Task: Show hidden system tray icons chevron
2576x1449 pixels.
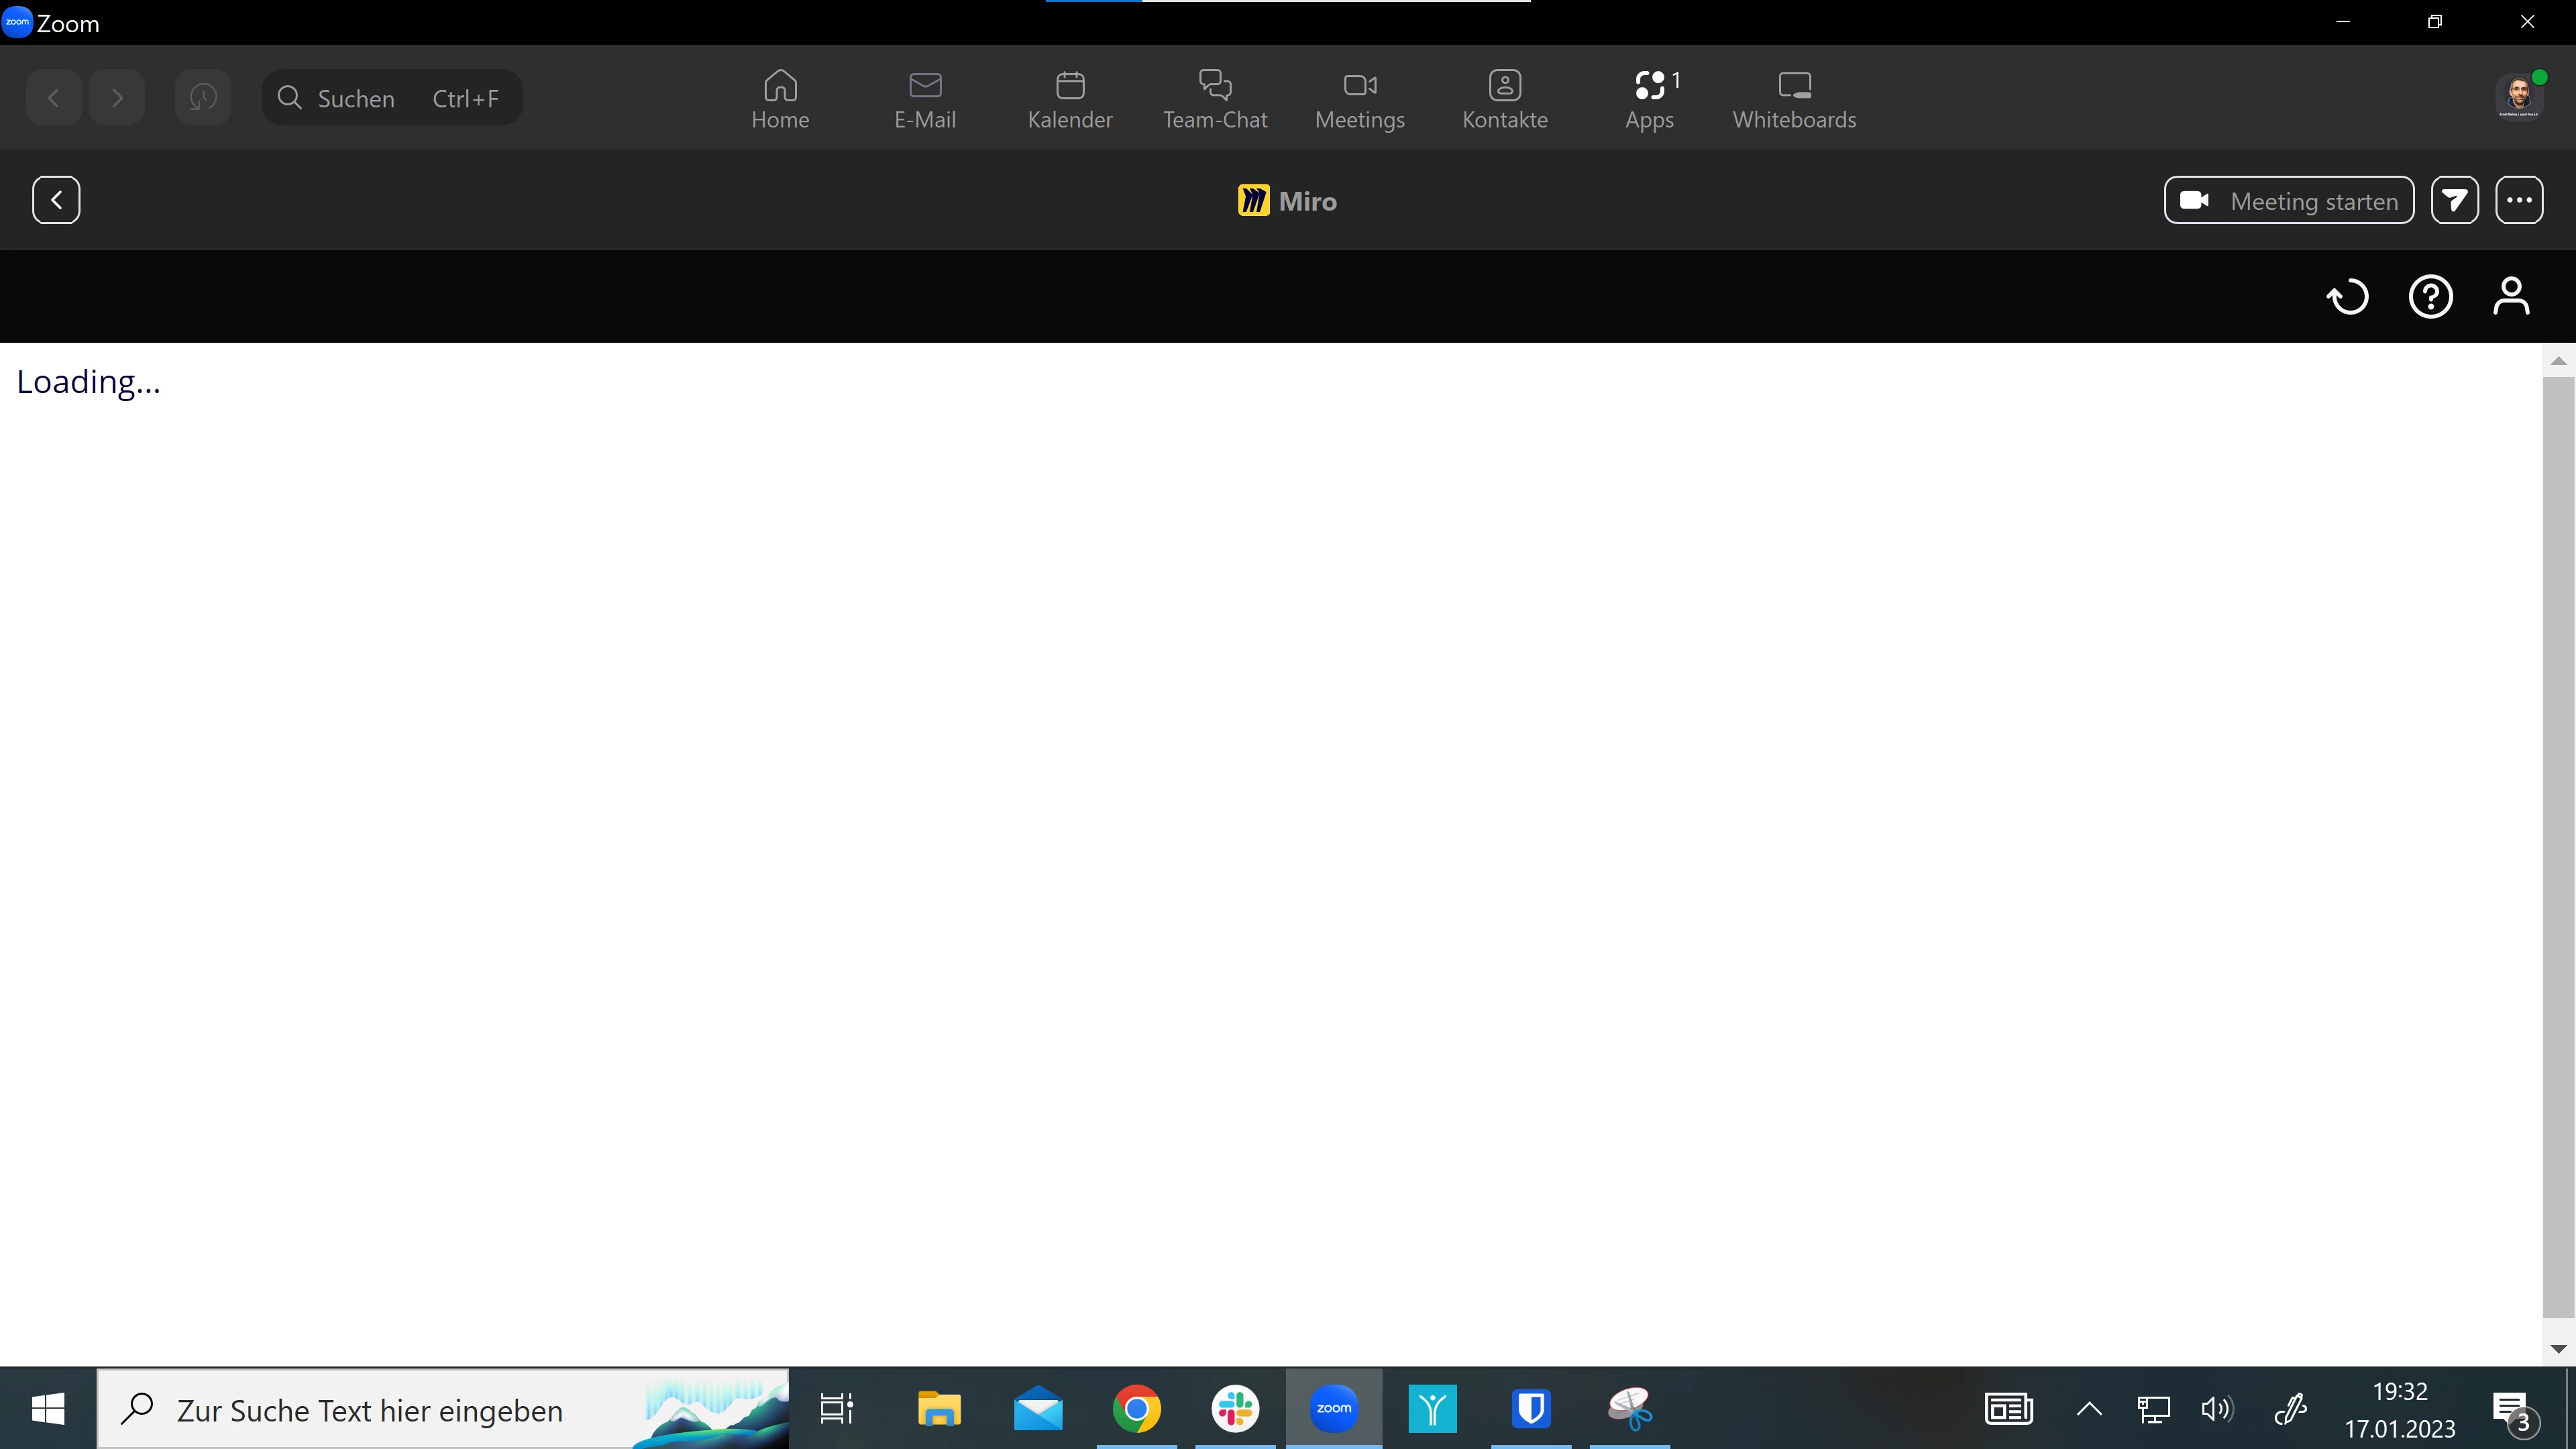Action: pos(2089,1409)
